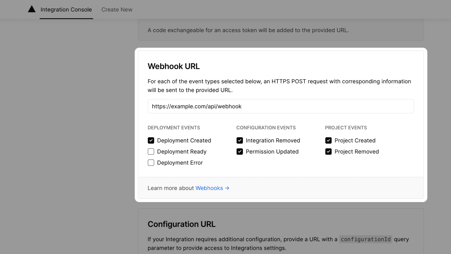Click inside the webhook URL input field

pos(280,106)
